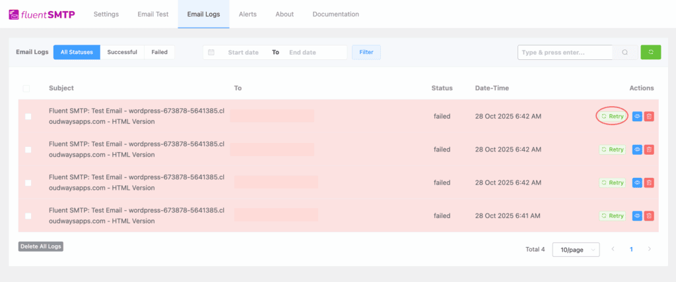676x282 pixels.
Task: Open the About tab
Action: click(x=285, y=14)
